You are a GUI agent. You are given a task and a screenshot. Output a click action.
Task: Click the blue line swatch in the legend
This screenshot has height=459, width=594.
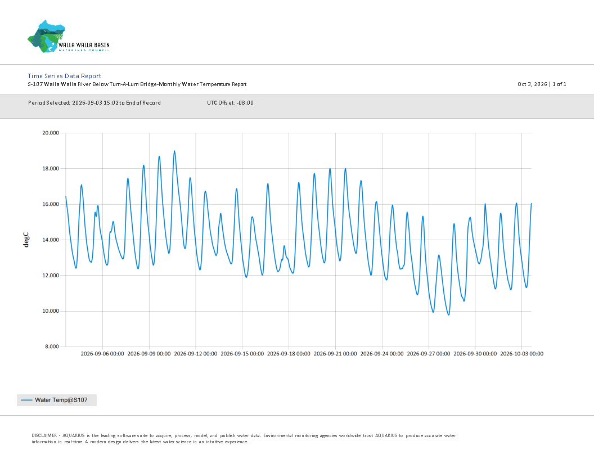coord(26,400)
